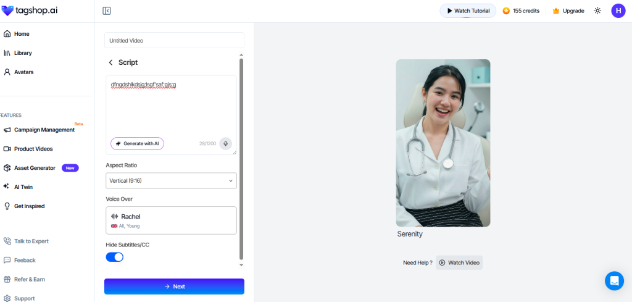The image size is (632, 302).
Task: Click the back arrow beside Script
Action: 111,62
